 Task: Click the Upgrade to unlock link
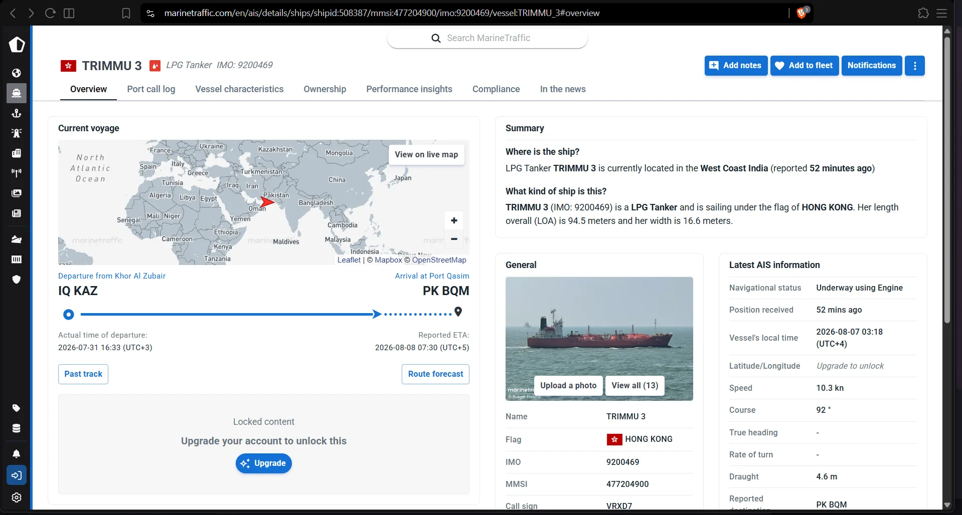(x=850, y=366)
